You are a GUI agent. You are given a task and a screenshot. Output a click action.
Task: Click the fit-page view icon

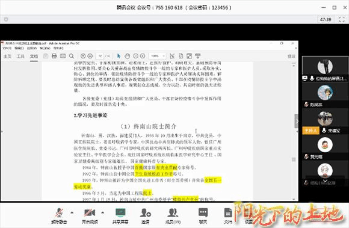(181, 56)
